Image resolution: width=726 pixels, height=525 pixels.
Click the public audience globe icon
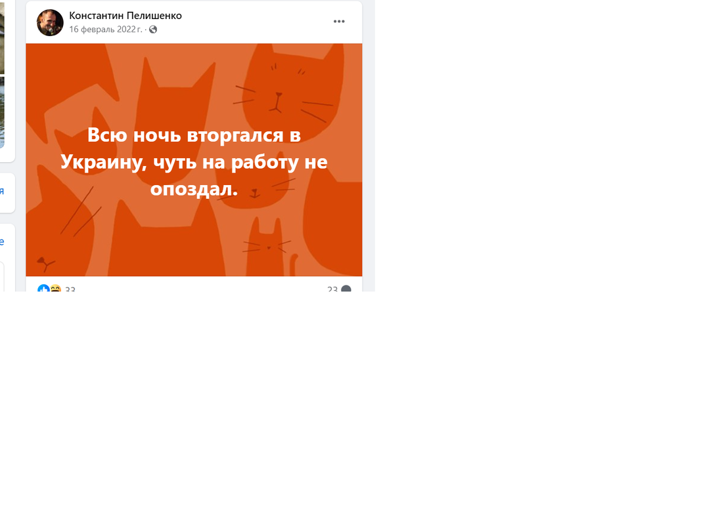click(153, 30)
